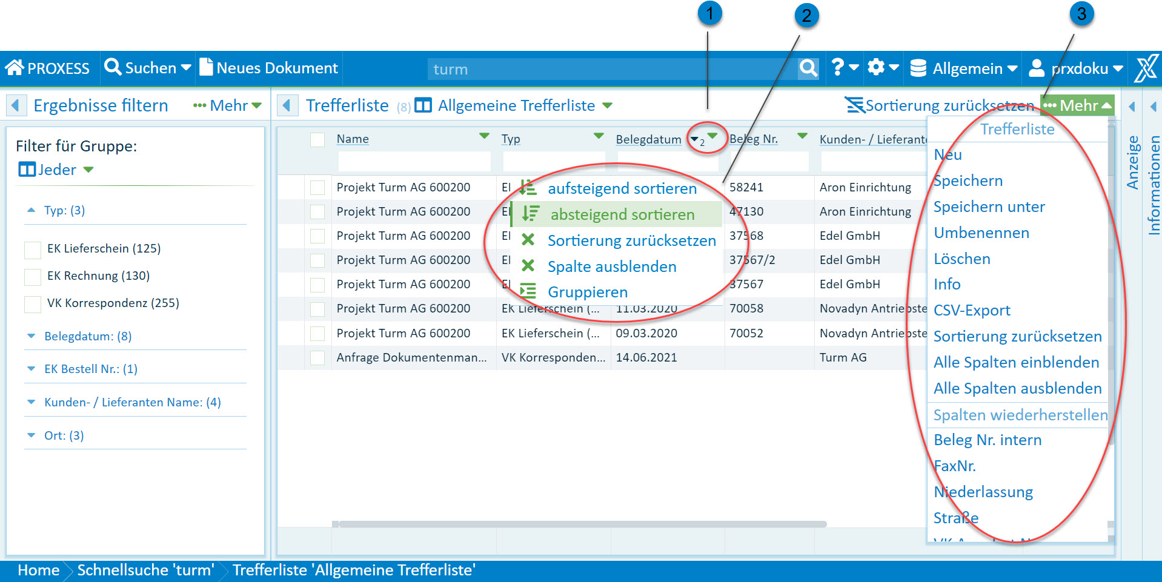Image resolution: width=1162 pixels, height=582 pixels.
Task: Click the Neues Dokument file icon
Action: (206, 68)
